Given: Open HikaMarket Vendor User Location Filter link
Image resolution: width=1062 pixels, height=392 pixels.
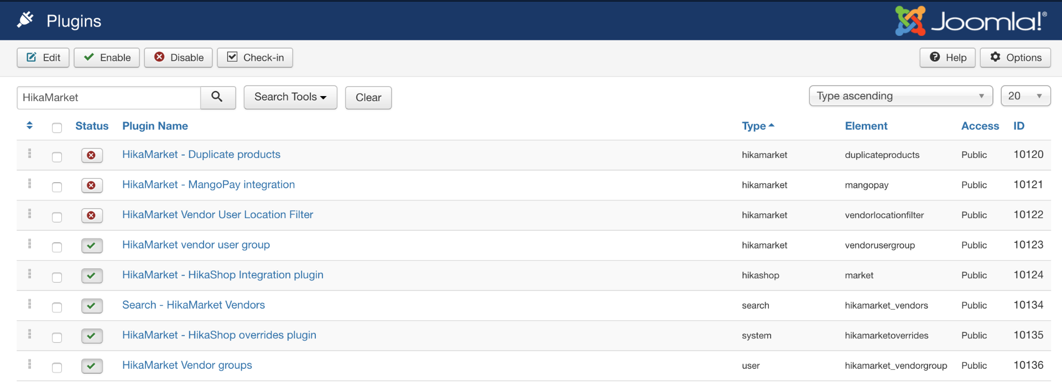Looking at the screenshot, I should (x=217, y=215).
